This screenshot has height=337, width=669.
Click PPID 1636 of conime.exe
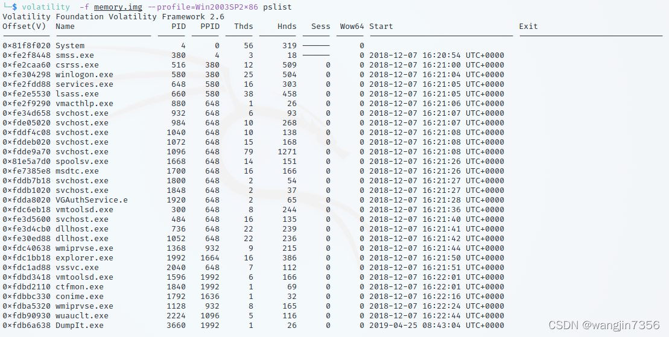pyautogui.click(x=210, y=297)
